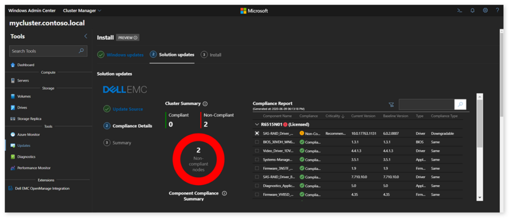Open the PowerShell console icon
This screenshot has height=220, width=511.
point(460,10)
